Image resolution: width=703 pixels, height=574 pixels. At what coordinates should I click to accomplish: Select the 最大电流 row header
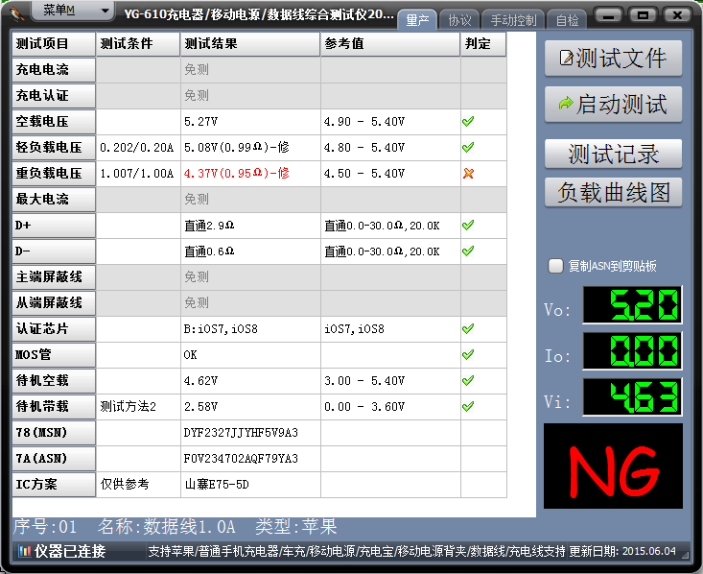tap(54, 200)
